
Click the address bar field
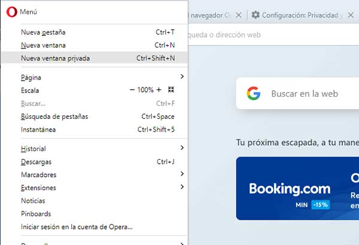tap(273, 35)
